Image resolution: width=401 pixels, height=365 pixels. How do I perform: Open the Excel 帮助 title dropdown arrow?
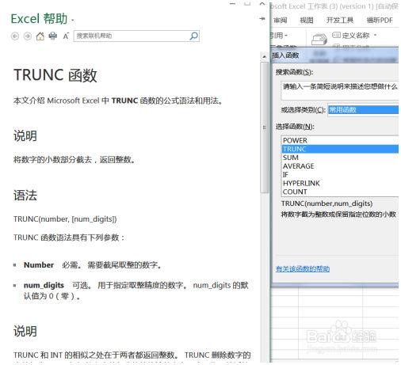[x=73, y=20]
